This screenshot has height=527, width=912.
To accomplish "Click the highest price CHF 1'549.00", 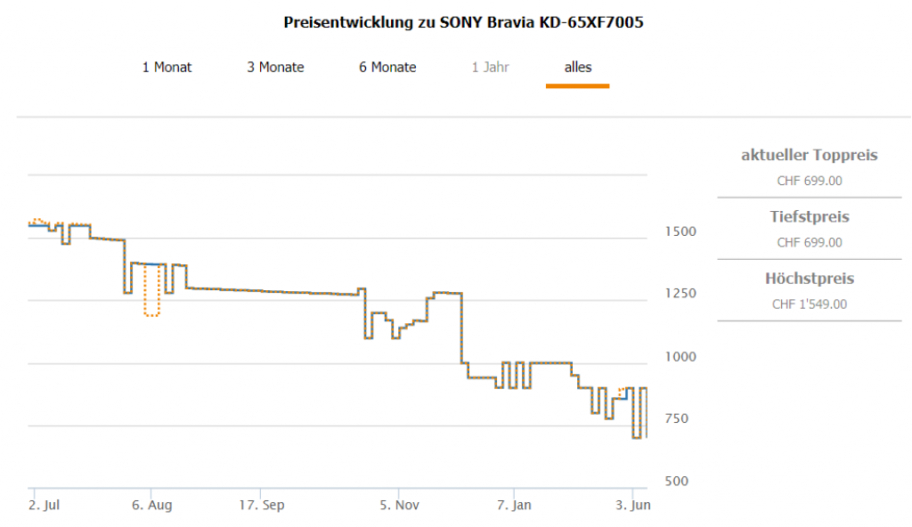I will 809,304.
